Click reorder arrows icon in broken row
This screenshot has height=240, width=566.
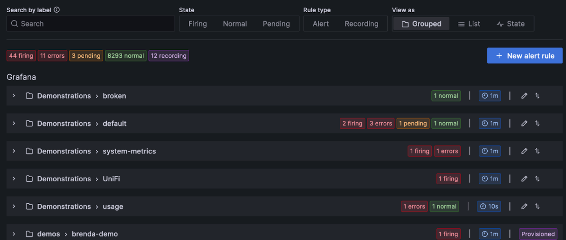[x=537, y=96]
